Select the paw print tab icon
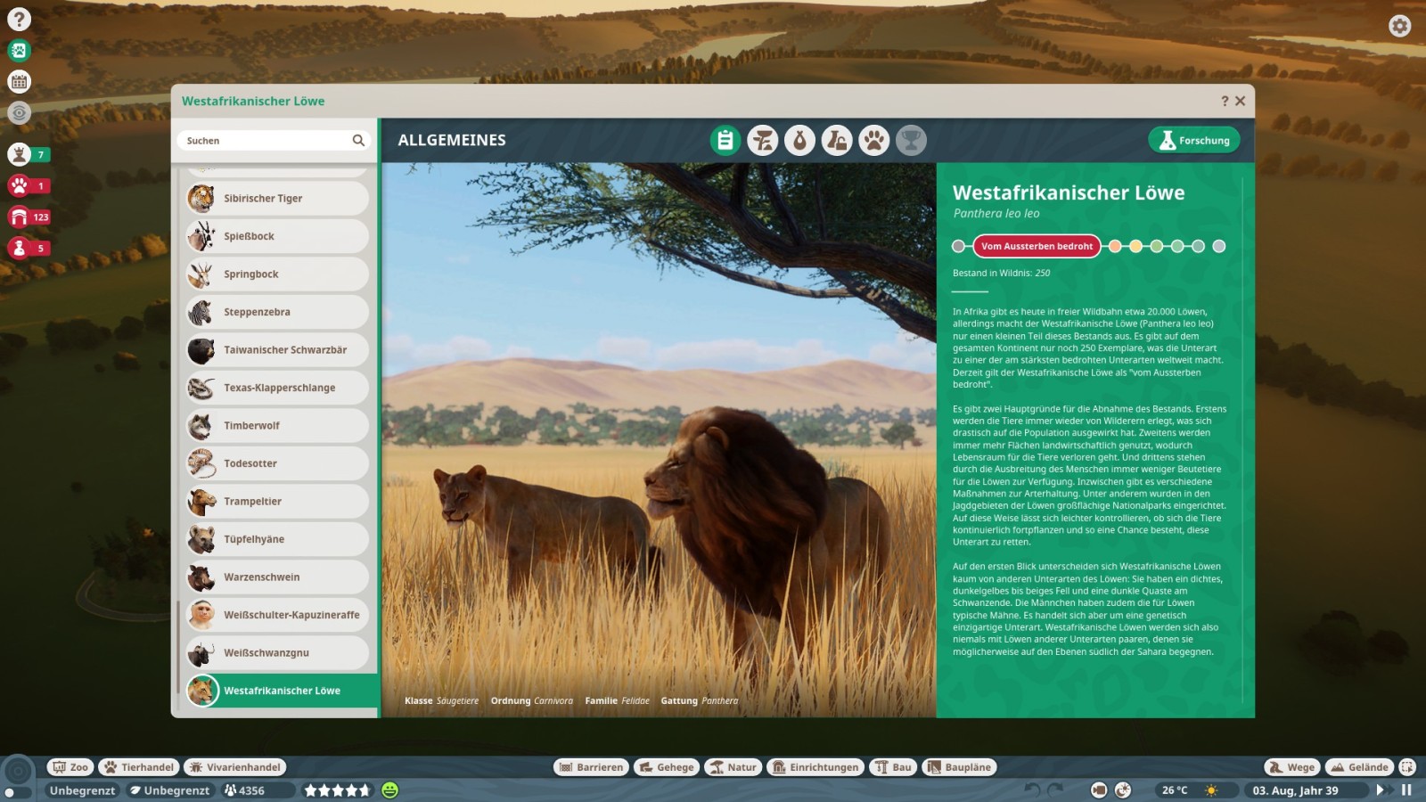 tap(873, 141)
